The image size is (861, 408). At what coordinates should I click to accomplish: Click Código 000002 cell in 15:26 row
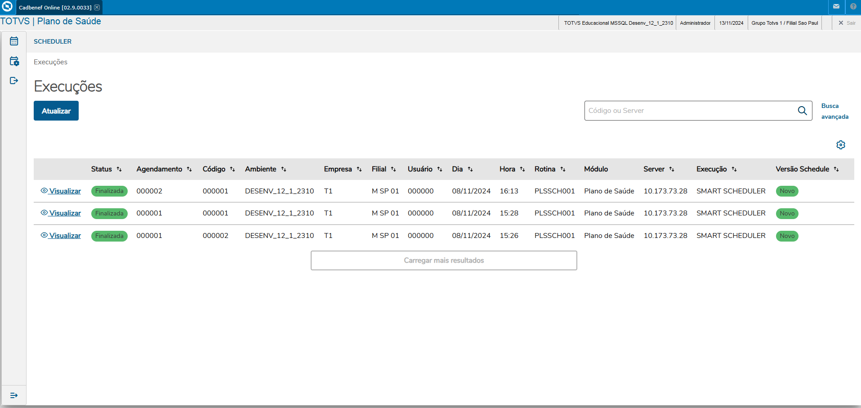[215, 236]
